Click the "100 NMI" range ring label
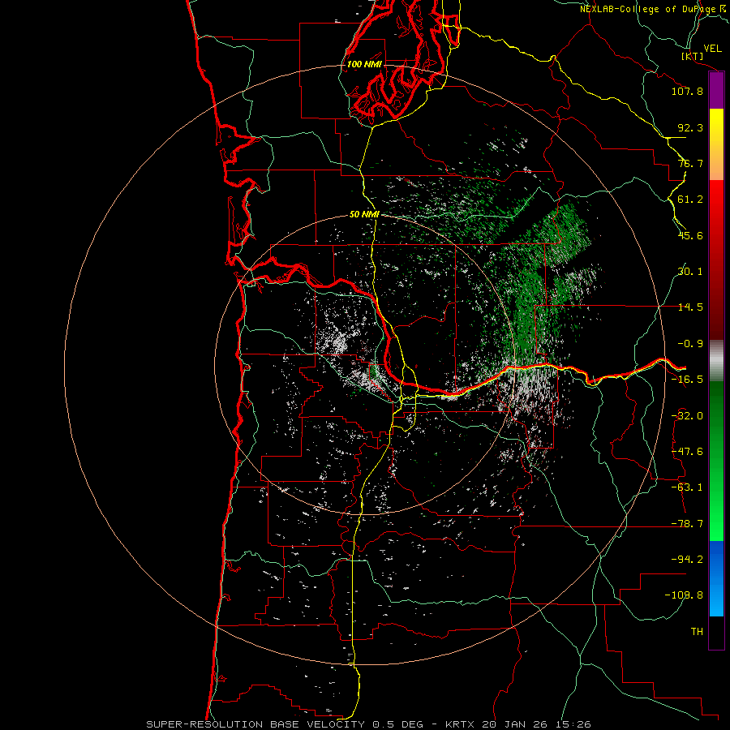 (x=364, y=64)
